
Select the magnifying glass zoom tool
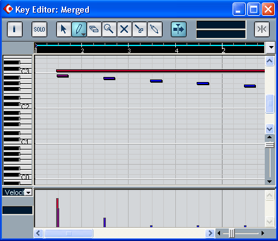(x=109, y=29)
